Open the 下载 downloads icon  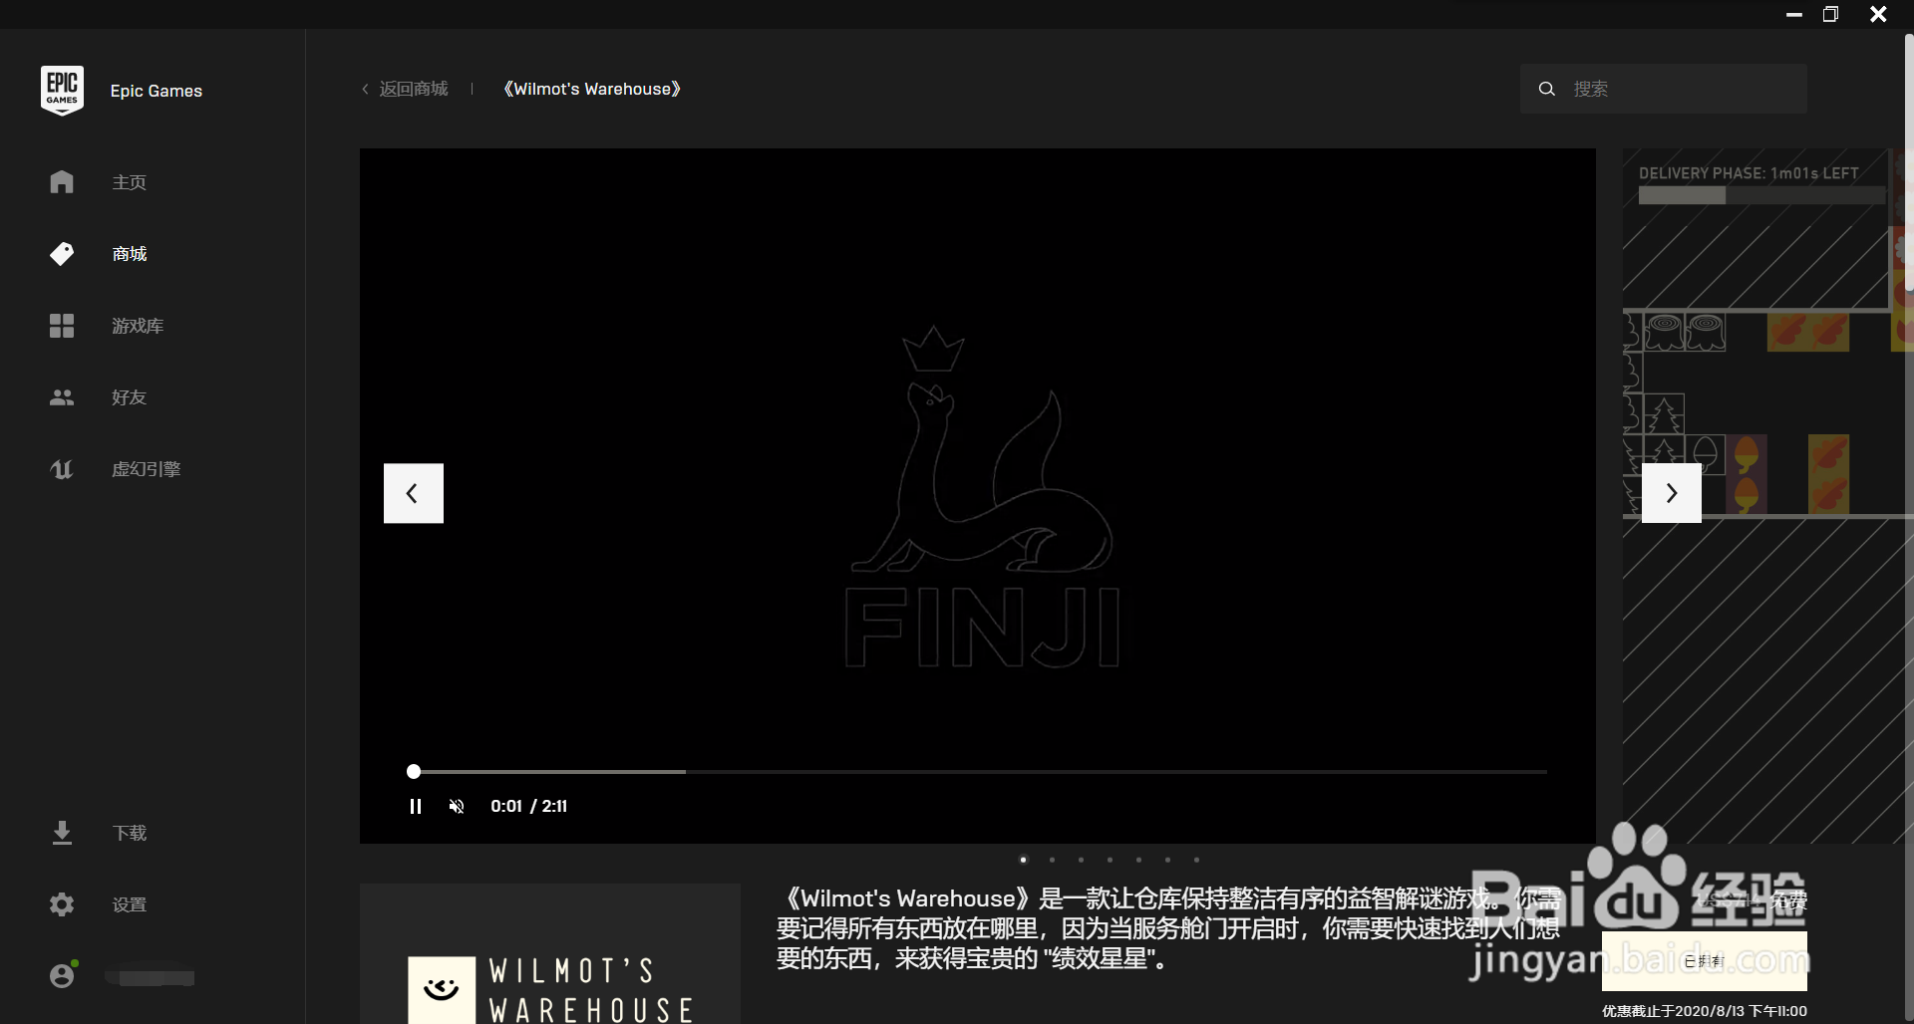(x=62, y=833)
